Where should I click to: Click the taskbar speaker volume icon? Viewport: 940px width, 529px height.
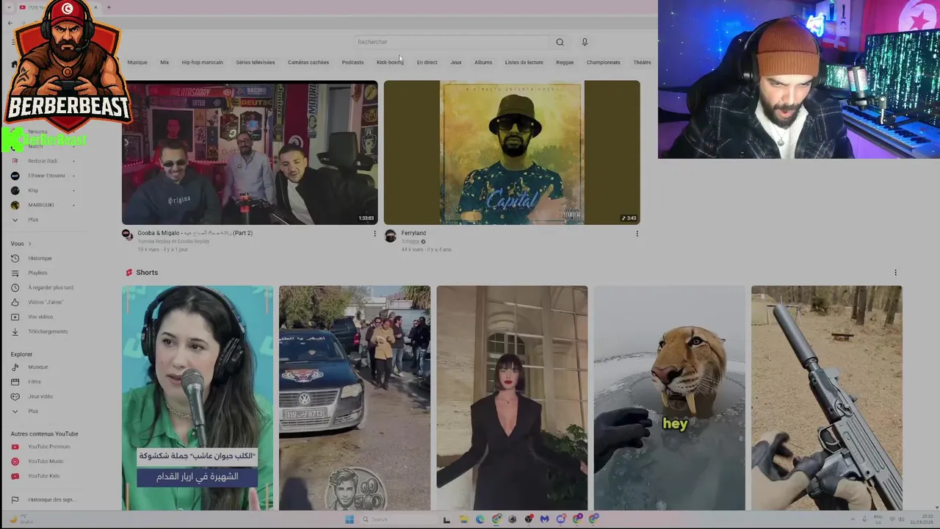[x=901, y=519]
